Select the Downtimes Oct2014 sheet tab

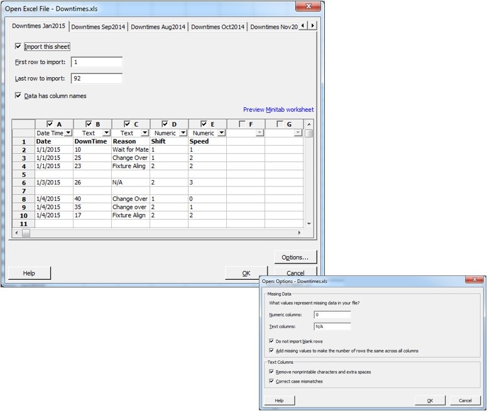click(x=217, y=27)
